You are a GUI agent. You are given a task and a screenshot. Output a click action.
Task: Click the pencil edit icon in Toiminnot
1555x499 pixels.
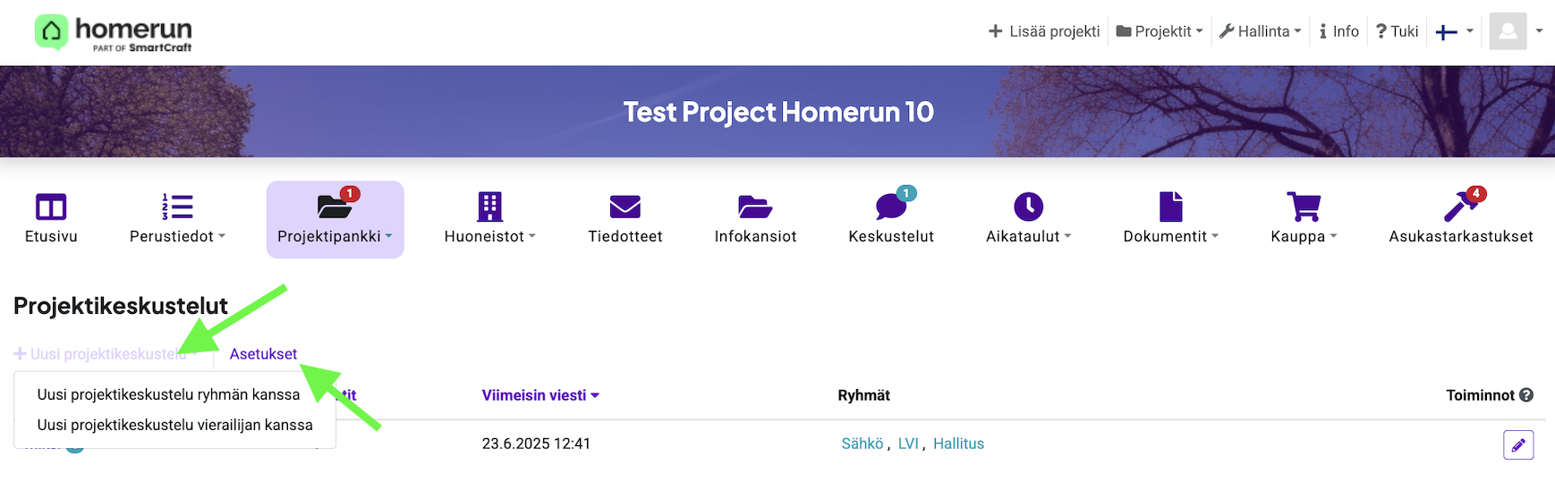(x=1518, y=444)
